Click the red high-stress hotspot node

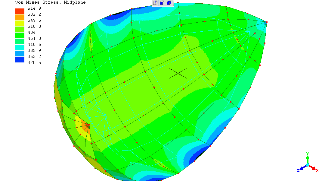88,125
